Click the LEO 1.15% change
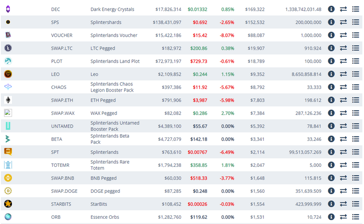Viewport: 364px width, 224px height. click(x=227, y=74)
